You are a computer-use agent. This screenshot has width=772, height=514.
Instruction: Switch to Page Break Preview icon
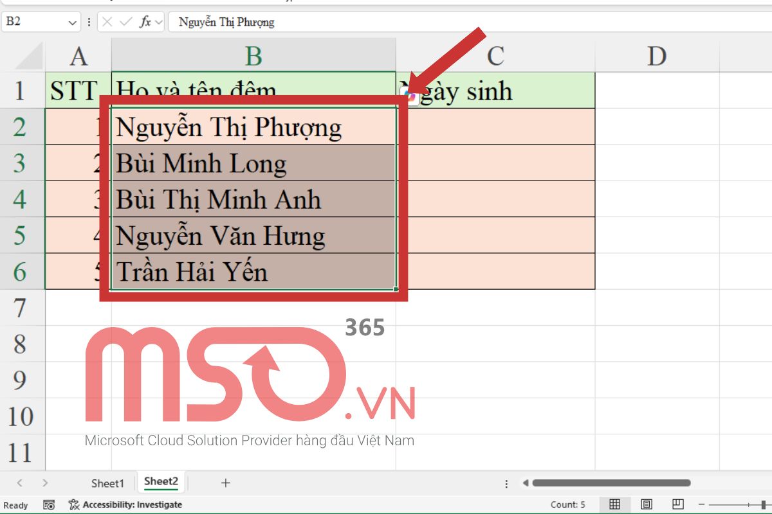coord(677,504)
